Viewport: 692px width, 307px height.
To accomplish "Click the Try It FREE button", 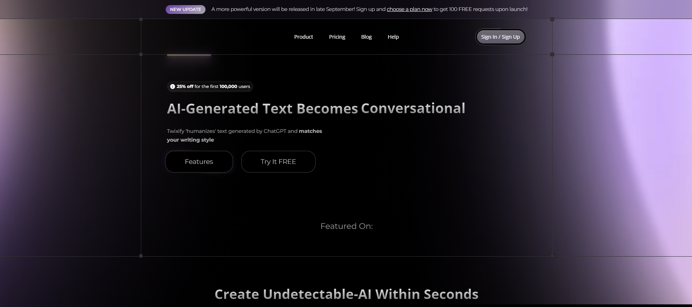I will (278, 162).
